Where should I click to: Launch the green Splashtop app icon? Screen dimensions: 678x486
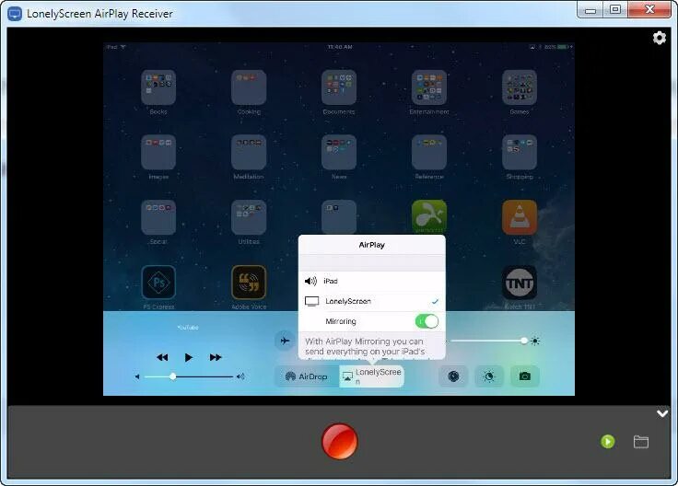429,216
